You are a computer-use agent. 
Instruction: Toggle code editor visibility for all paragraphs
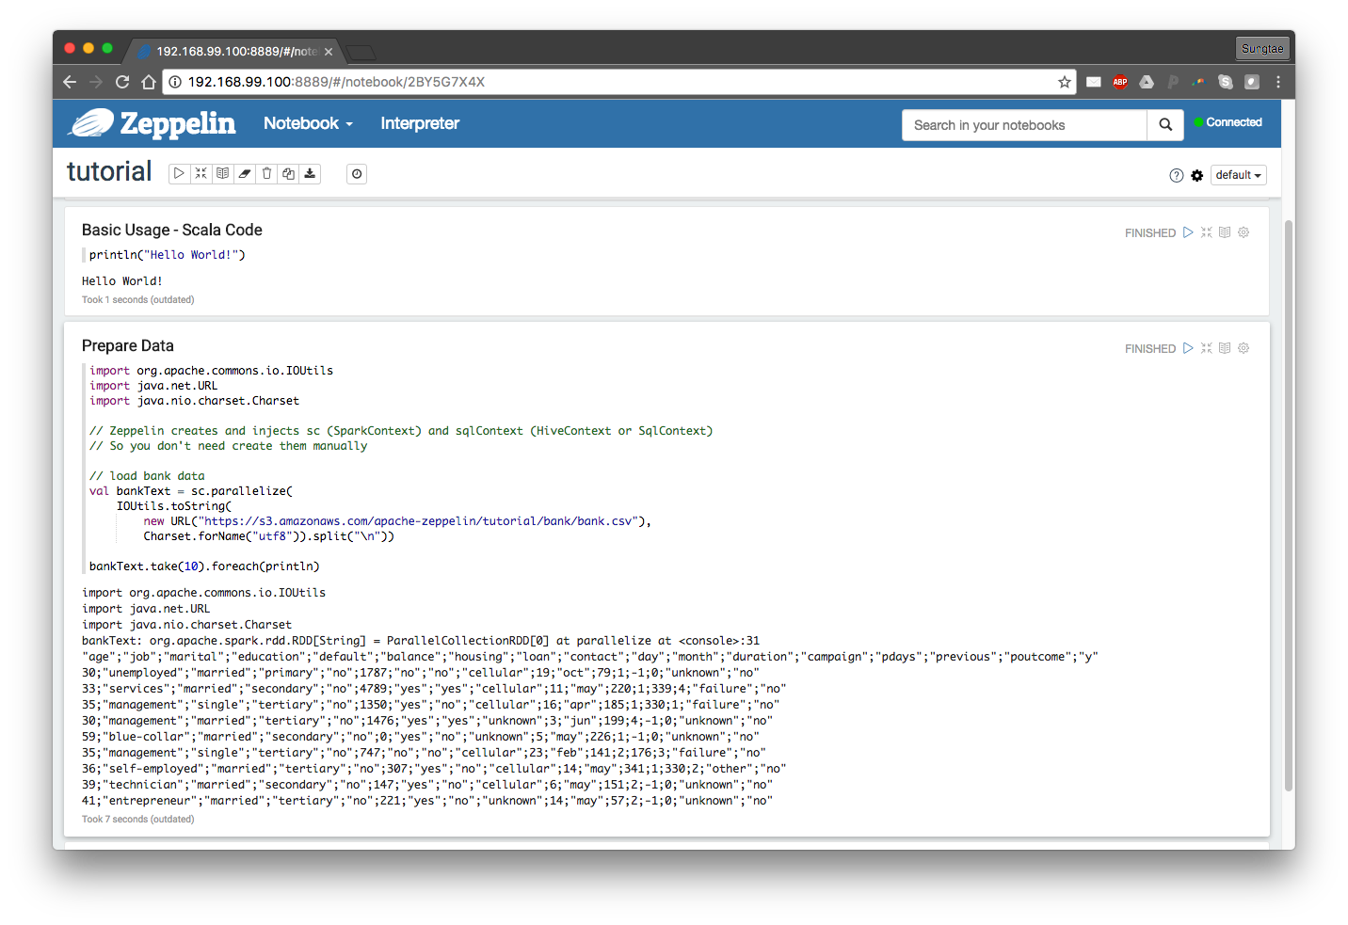click(201, 174)
